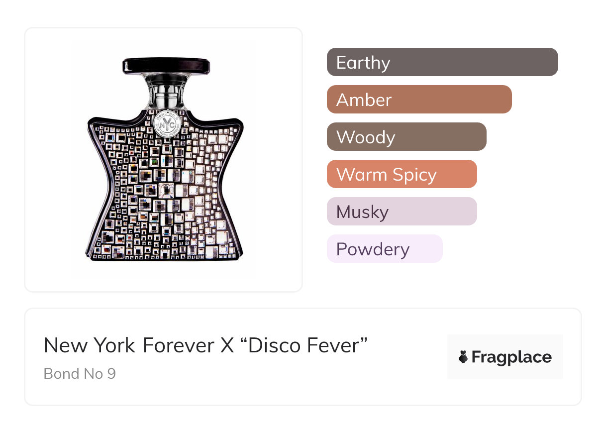Click the black bottle cap
Screen dimensions: 606x430
(166, 65)
